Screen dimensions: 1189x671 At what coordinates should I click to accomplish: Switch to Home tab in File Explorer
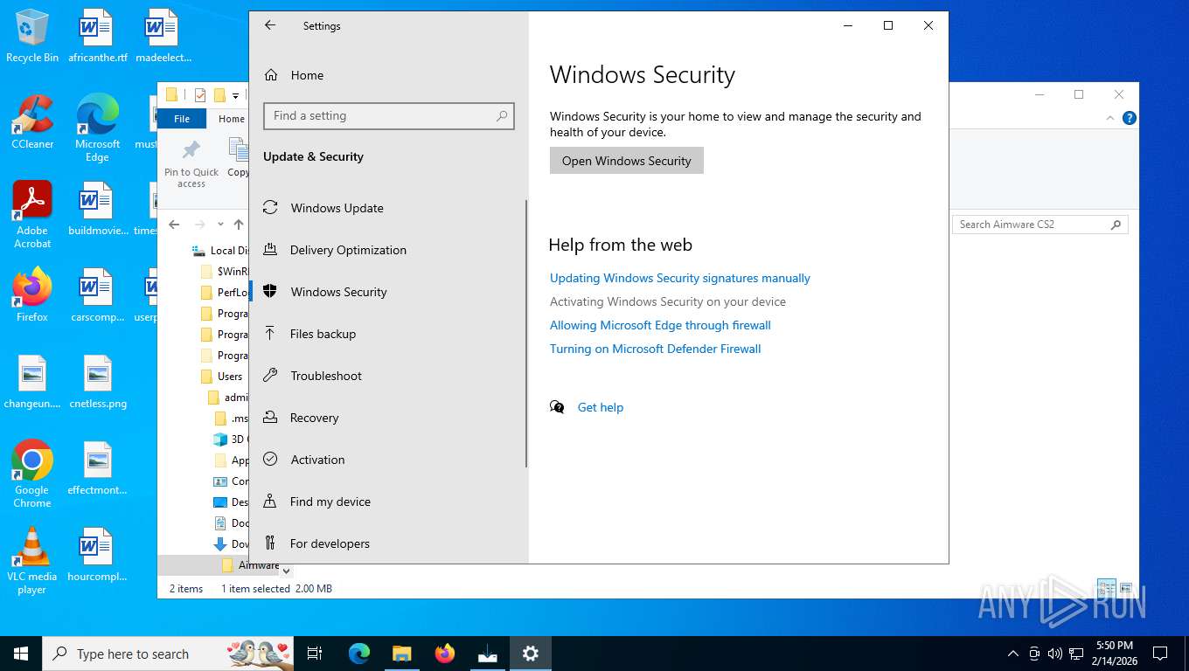pyautogui.click(x=231, y=119)
